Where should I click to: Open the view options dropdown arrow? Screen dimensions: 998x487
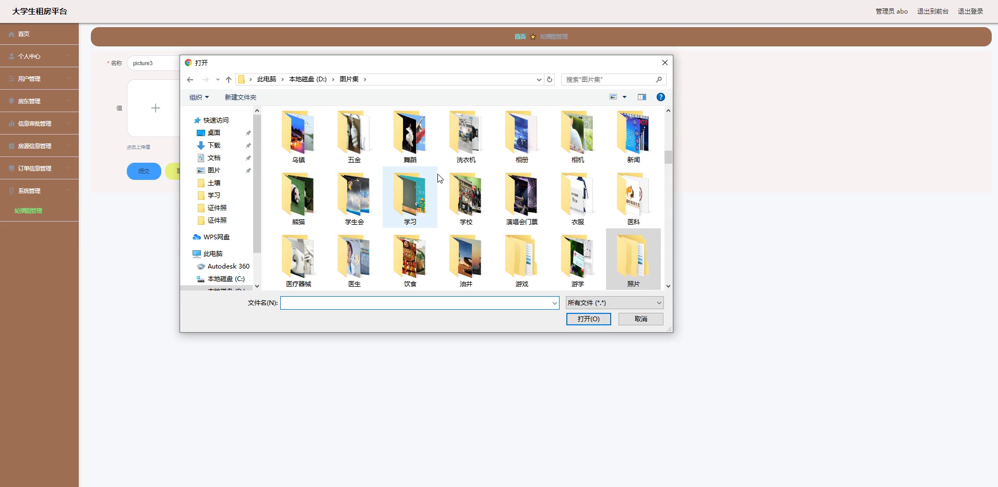624,97
